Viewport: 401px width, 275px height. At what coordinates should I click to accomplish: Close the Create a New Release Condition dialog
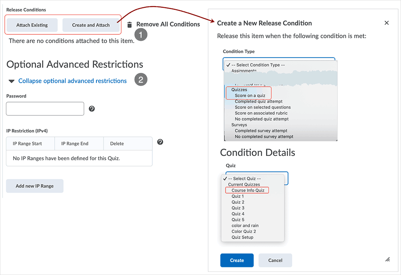(386, 23)
